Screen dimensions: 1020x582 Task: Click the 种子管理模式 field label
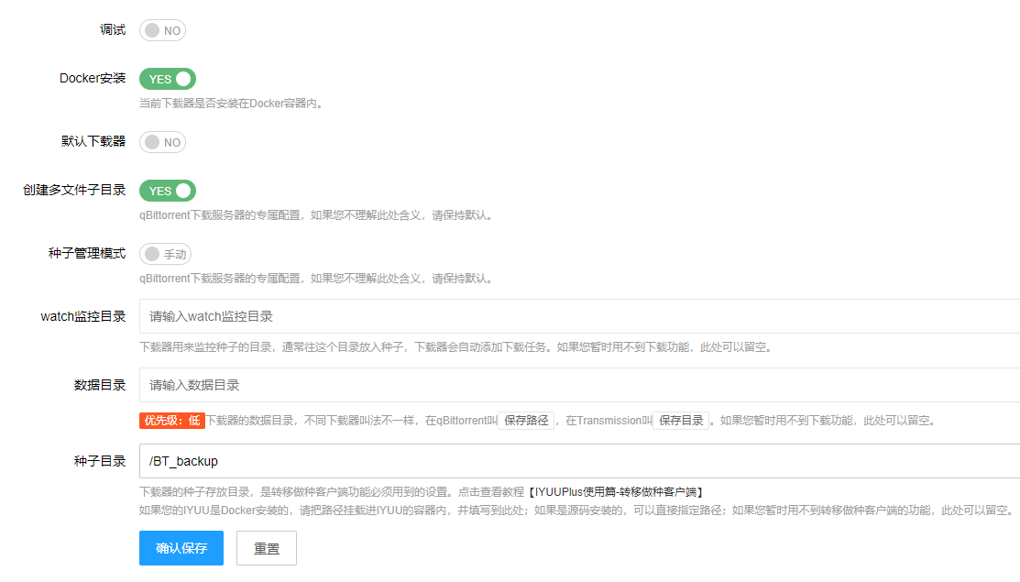pyautogui.click(x=87, y=253)
